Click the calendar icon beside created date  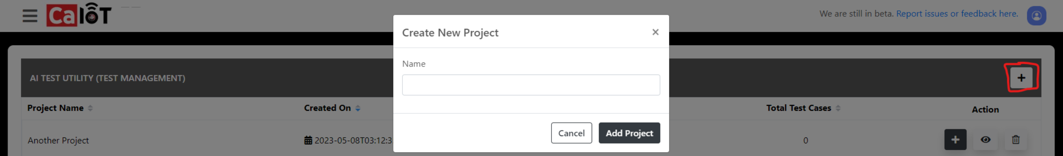(x=308, y=140)
